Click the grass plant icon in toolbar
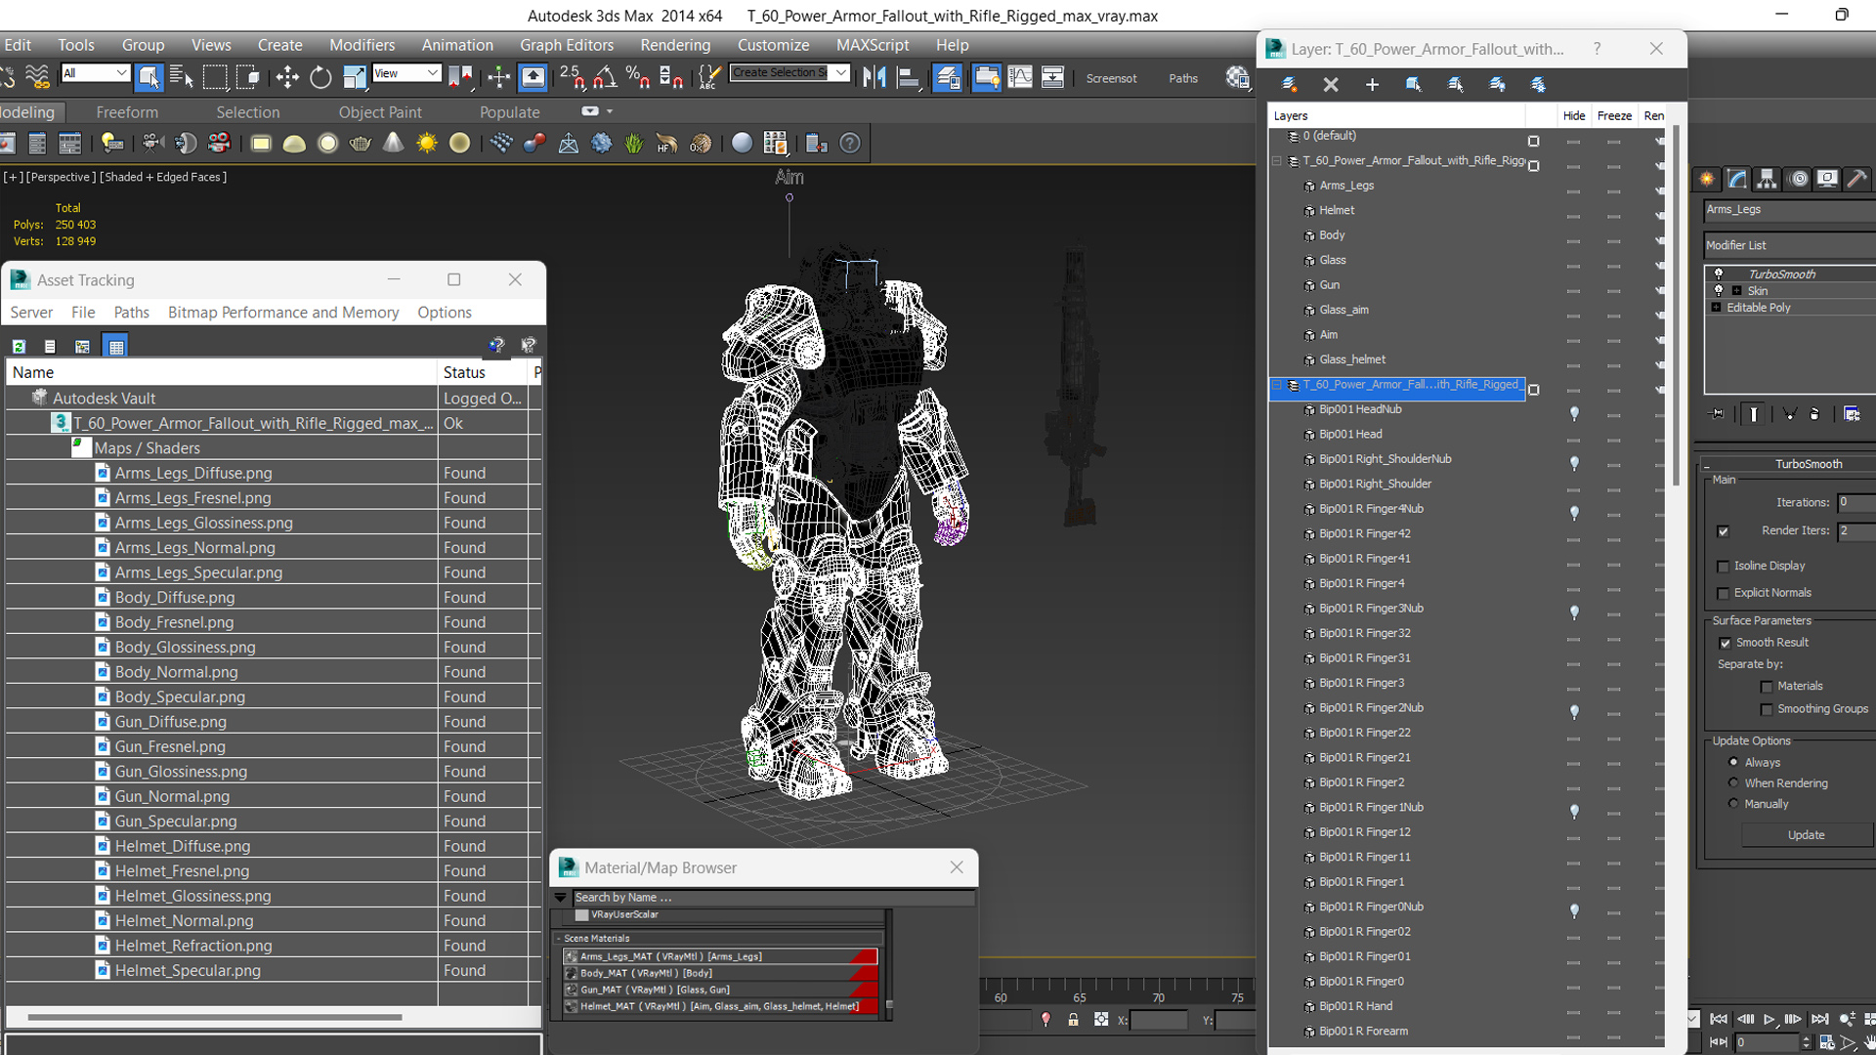This screenshot has height=1055, width=1876. click(634, 144)
